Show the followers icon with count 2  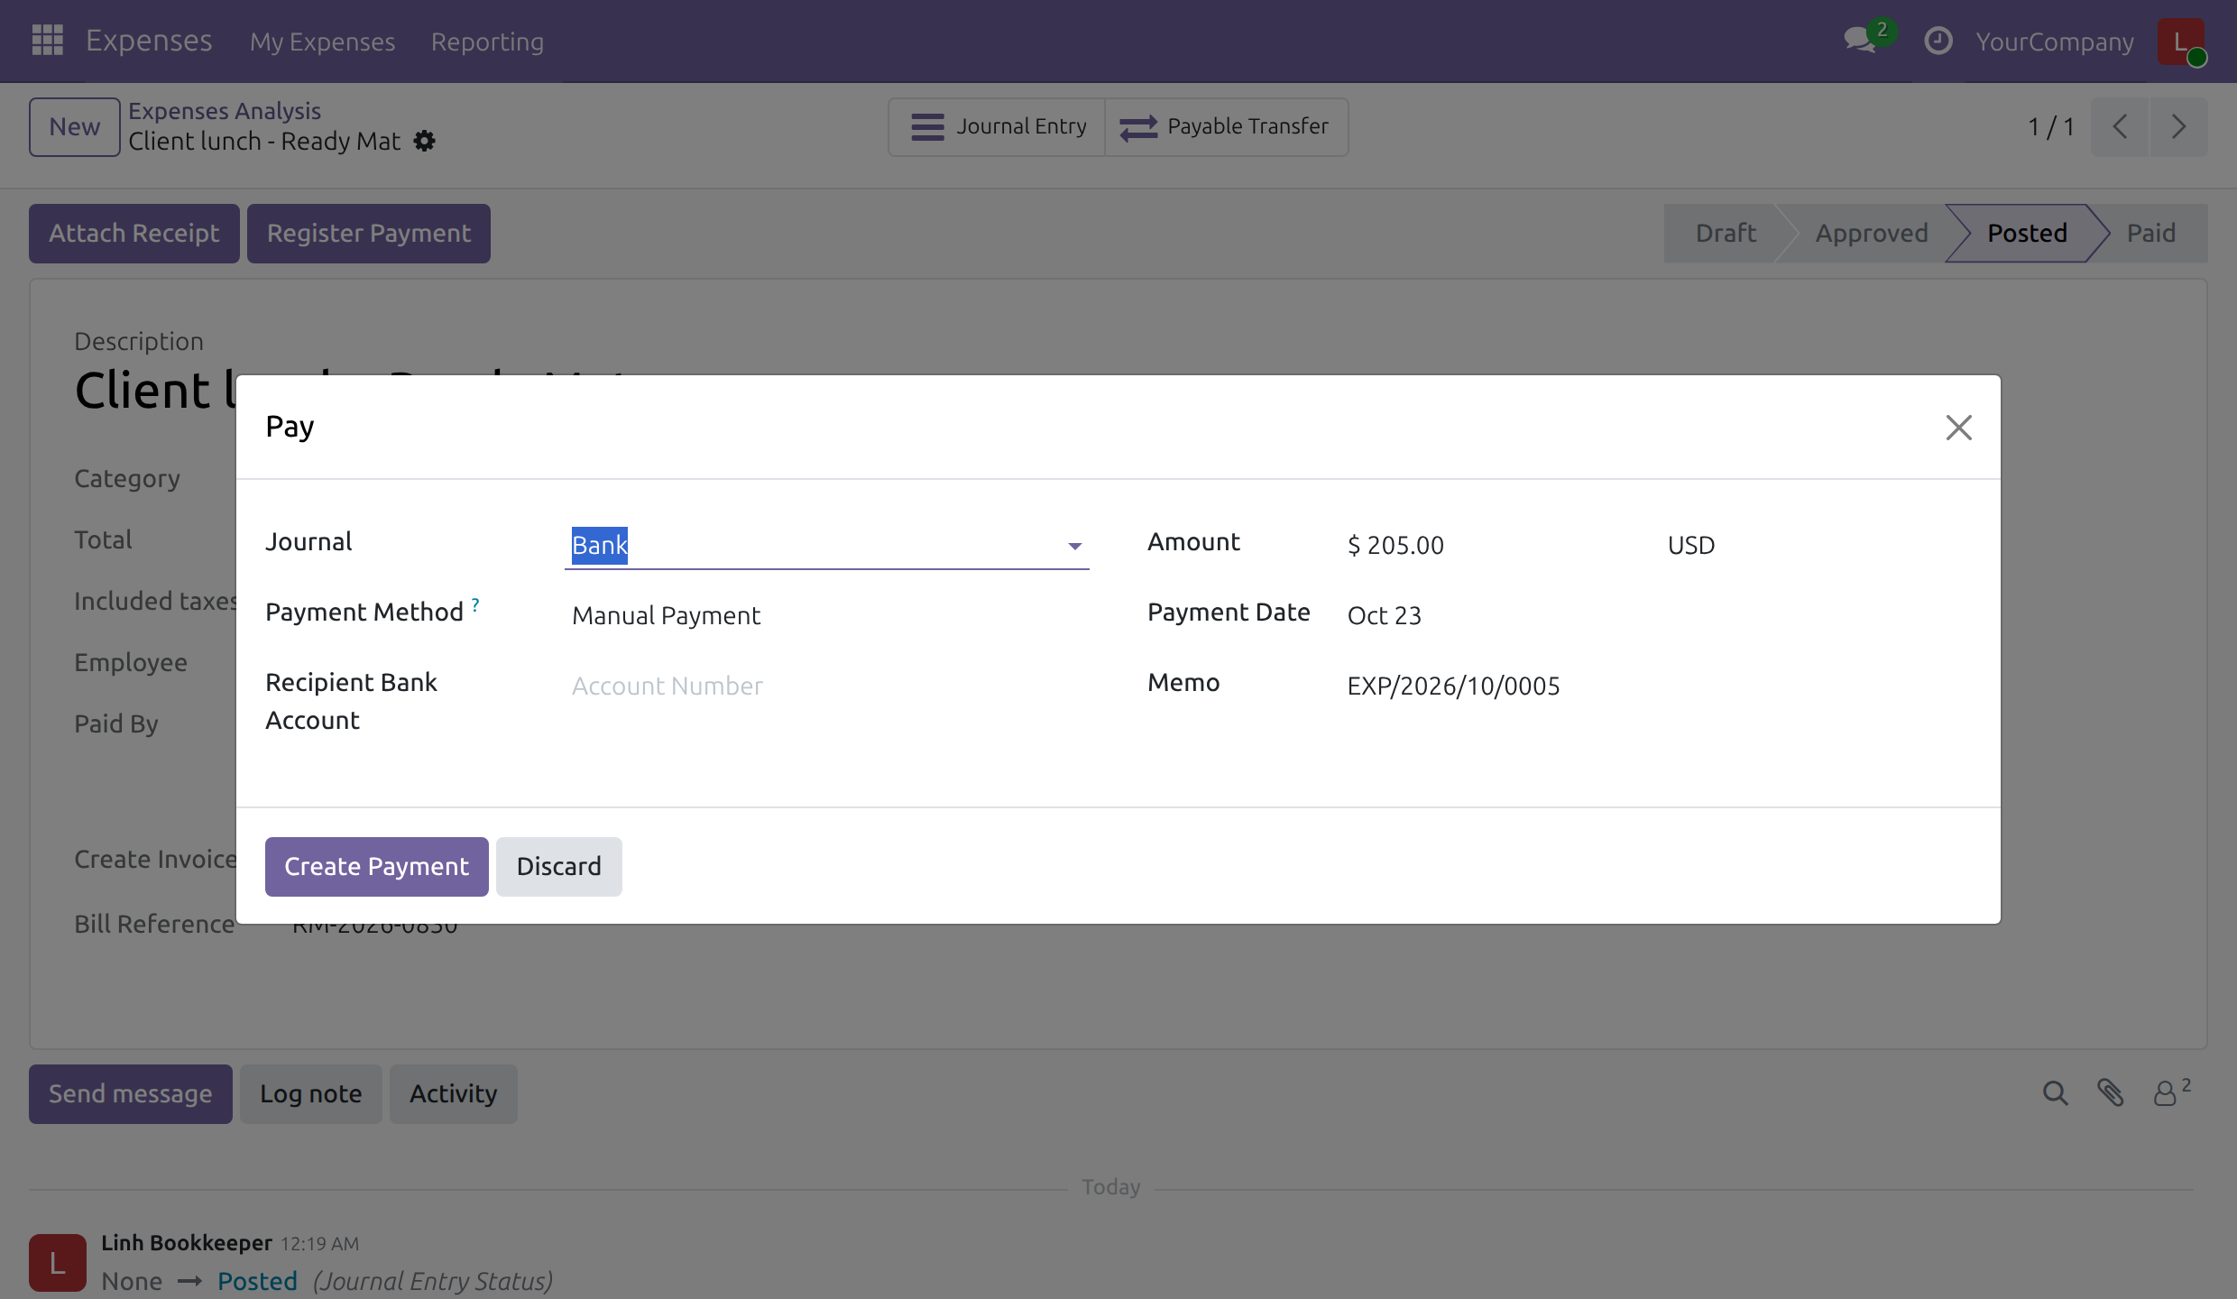2172,1092
